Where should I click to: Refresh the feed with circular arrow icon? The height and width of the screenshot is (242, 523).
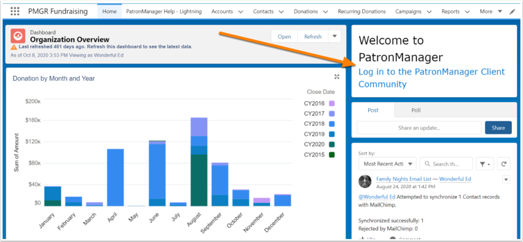click(503, 164)
